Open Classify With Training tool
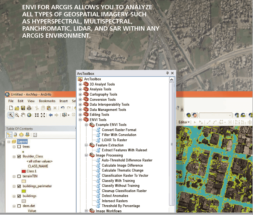 pos(118,181)
